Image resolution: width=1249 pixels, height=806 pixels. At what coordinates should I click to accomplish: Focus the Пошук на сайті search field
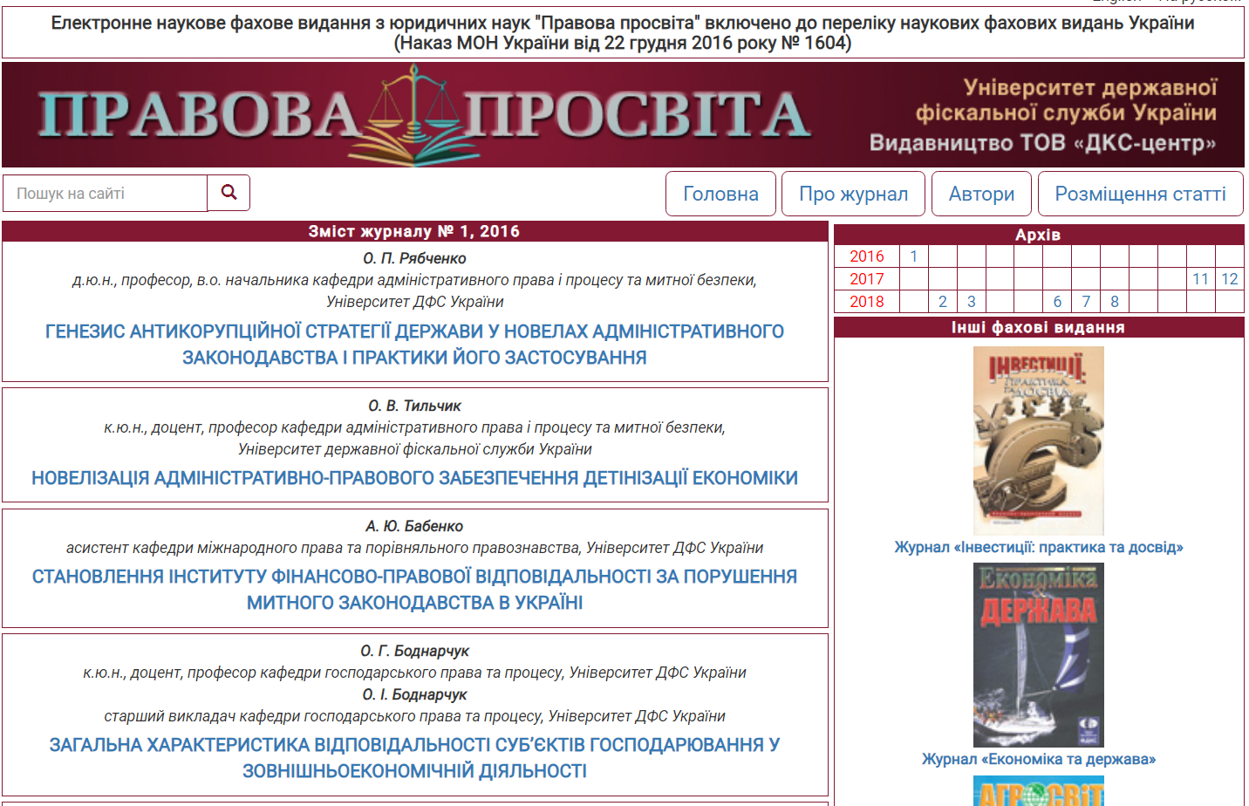(x=106, y=193)
